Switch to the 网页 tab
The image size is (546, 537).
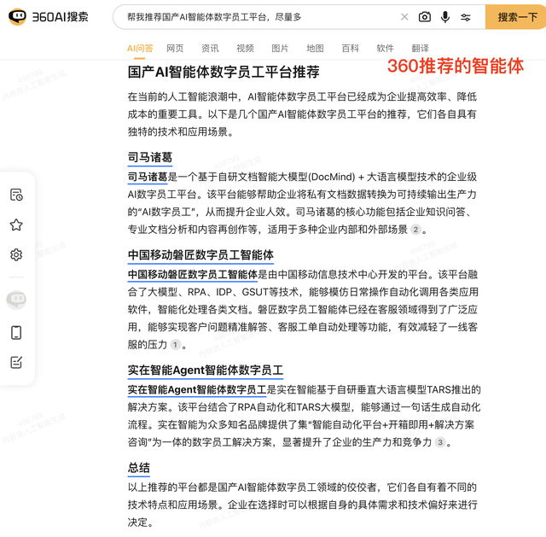175,48
